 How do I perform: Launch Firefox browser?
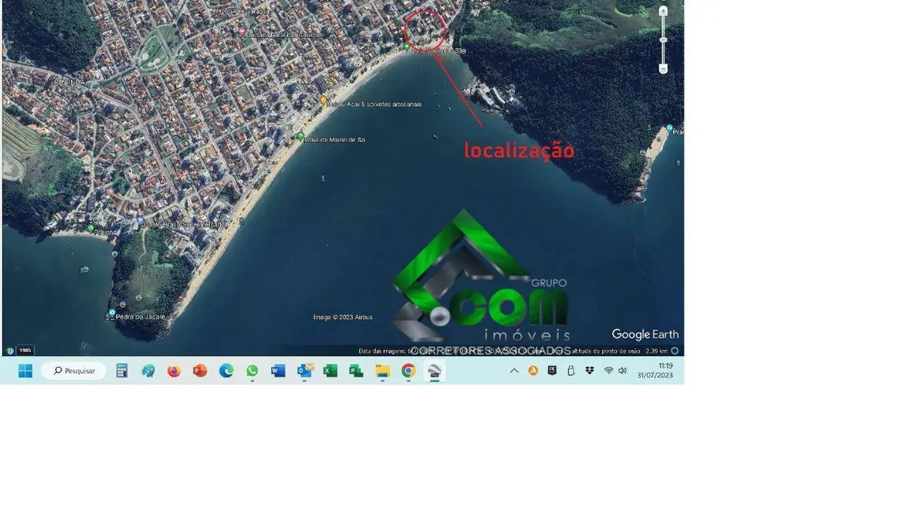coord(174,370)
